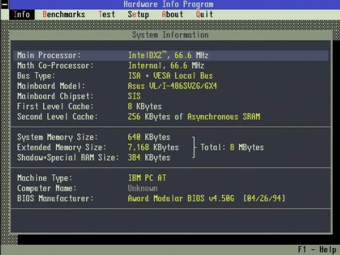Viewport: 340px width, 255px height.
Task: Open the Test menu
Action: 106,14
